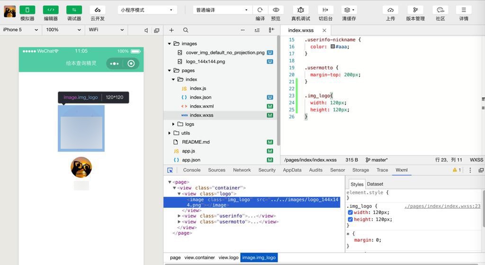Switch to the Dataset tab
Viewport: 485px width, 265px height.
(x=375, y=184)
